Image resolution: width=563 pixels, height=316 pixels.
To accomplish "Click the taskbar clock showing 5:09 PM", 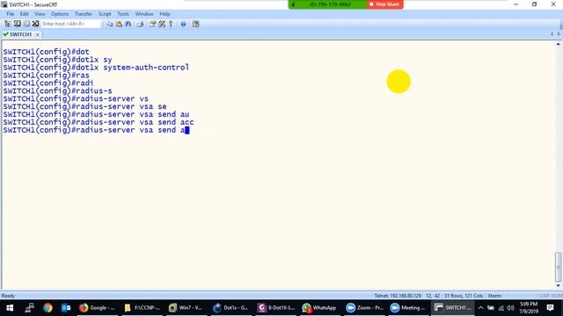I will point(529,308).
